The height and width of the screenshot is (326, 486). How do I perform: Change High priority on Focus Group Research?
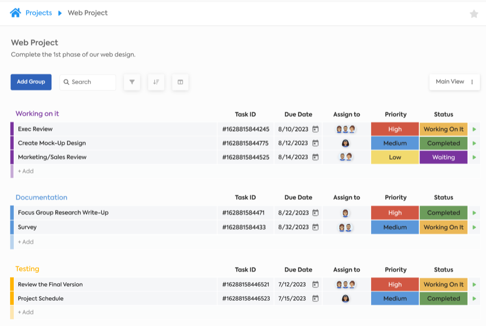[395, 213]
